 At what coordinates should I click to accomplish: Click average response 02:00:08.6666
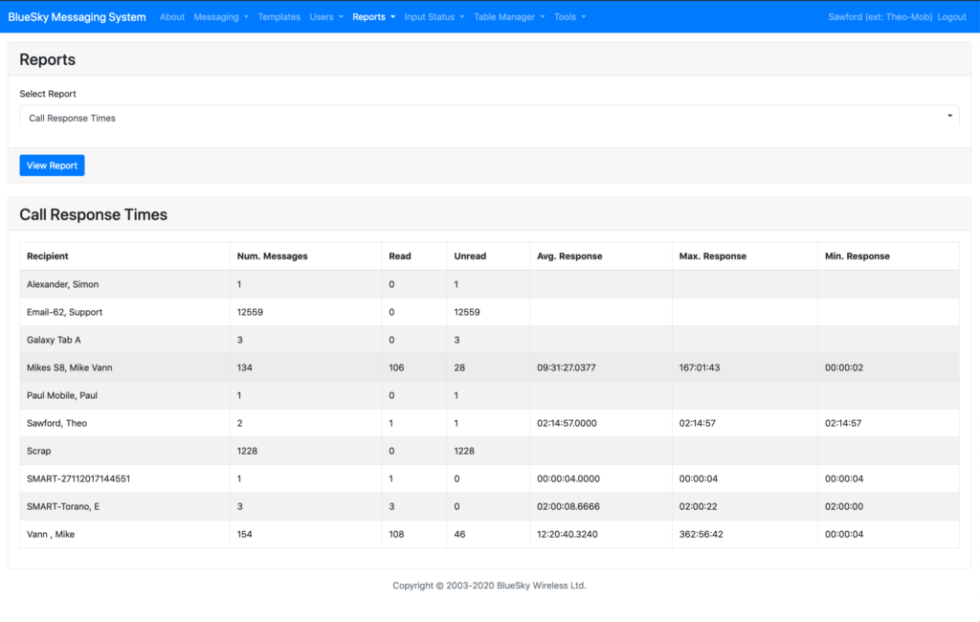(568, 506)
